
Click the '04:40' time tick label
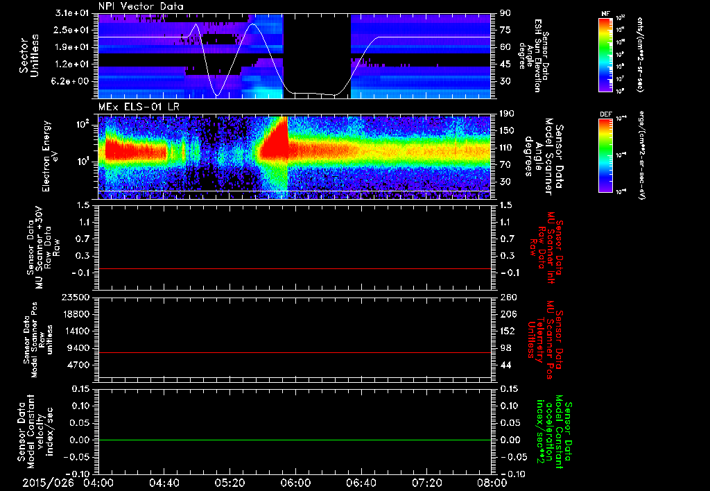pos(164,483)
